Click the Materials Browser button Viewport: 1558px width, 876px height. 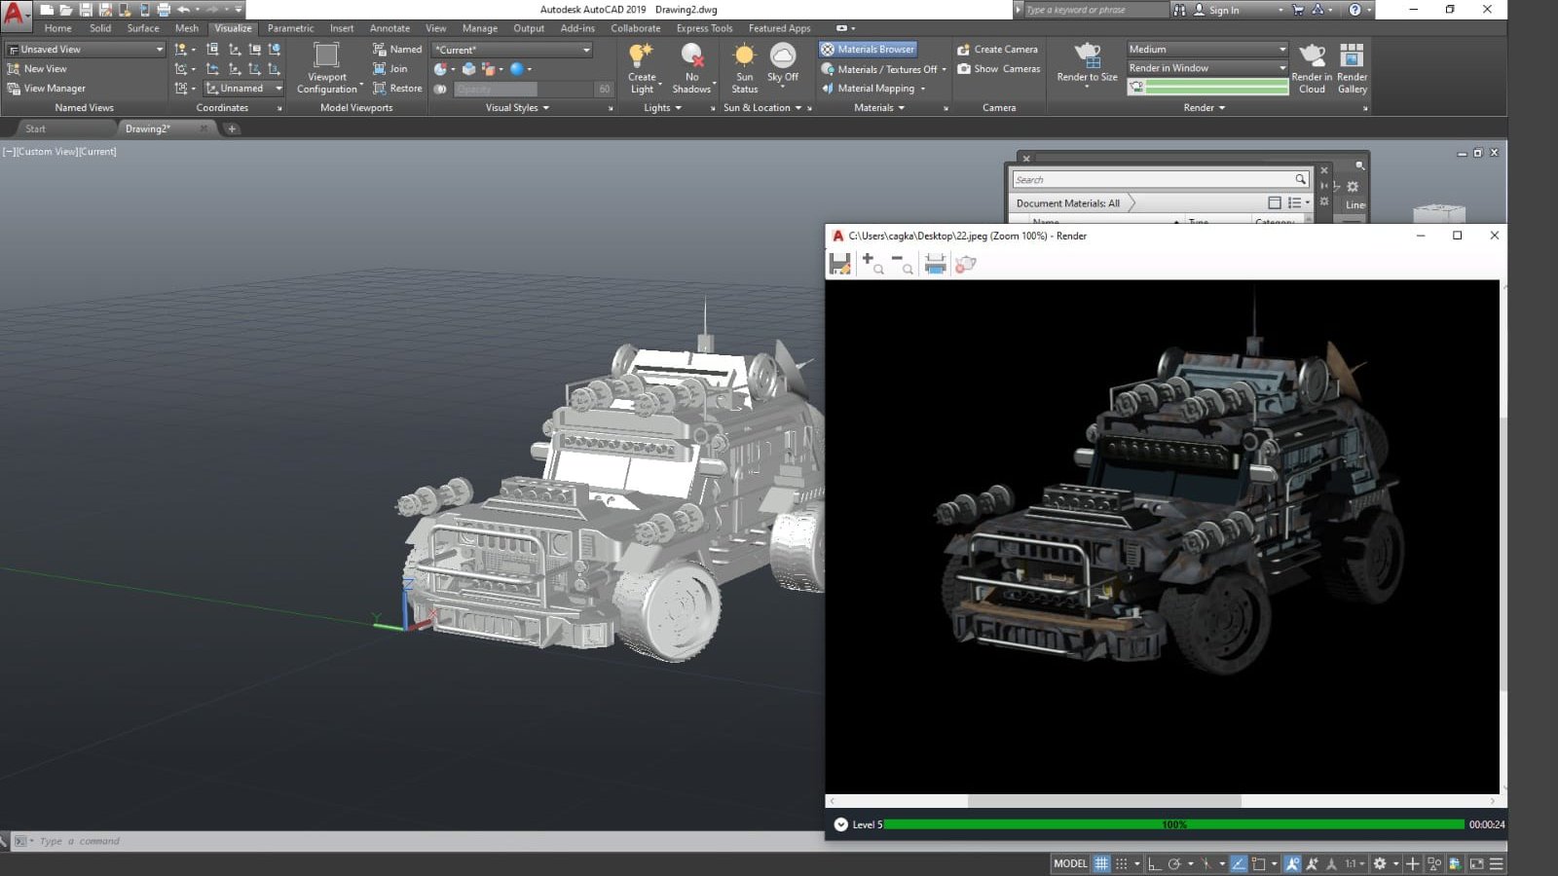coord(868,49)
